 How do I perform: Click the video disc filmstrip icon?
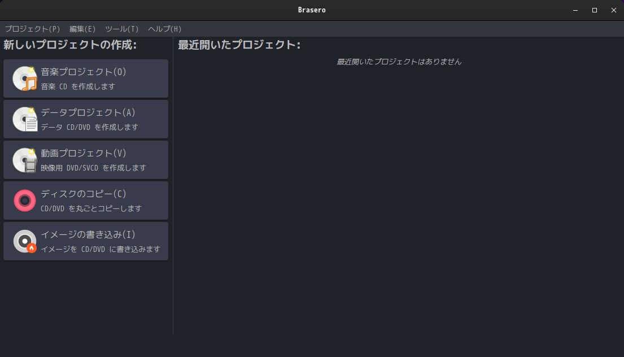[25, 160]
